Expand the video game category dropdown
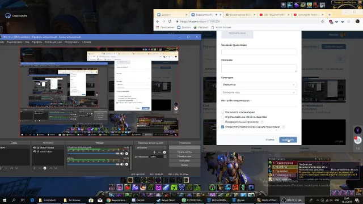This screenshot has width=363, height=204. [x=259, y=84]
